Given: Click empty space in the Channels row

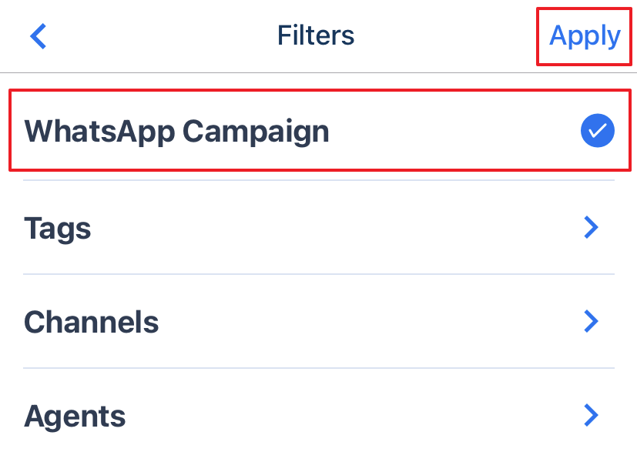Looking at the screenshot, I should 366,321.
